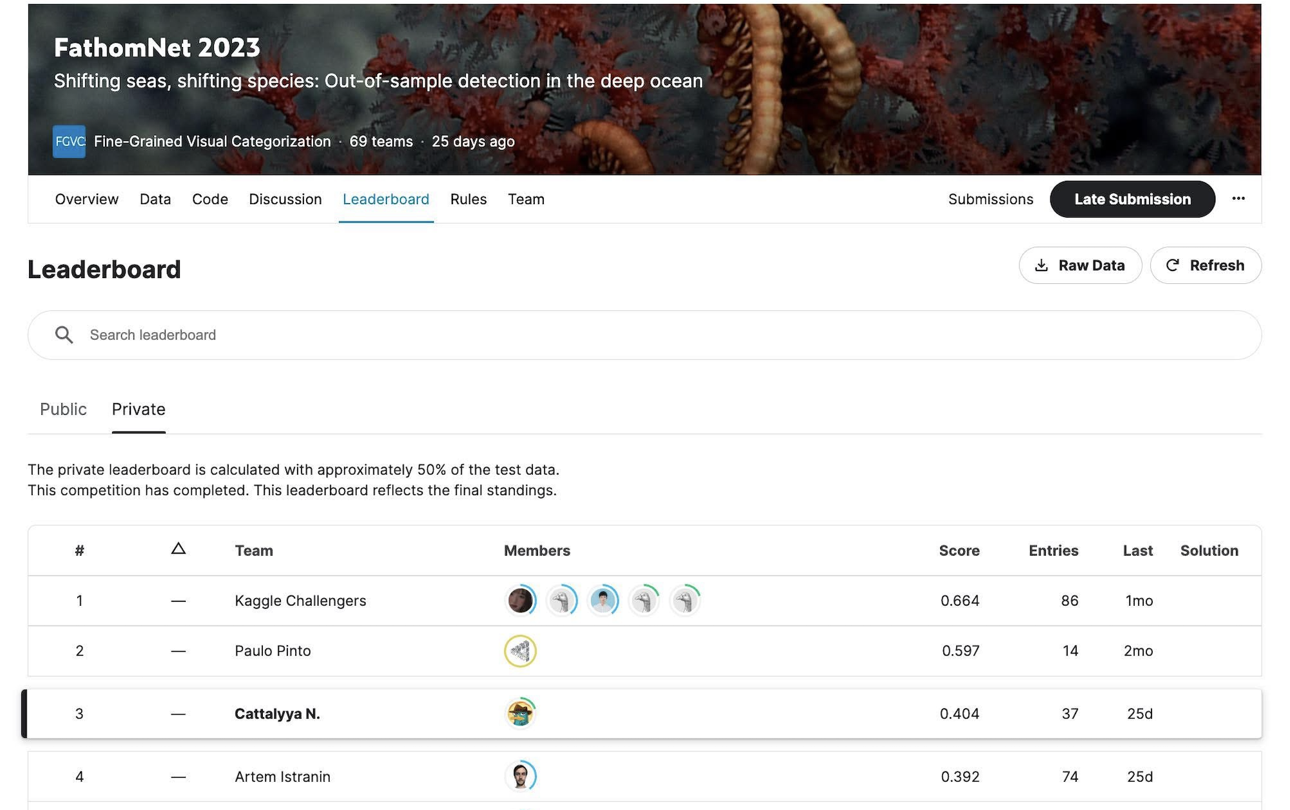Click the magnifying glass search icon
1290x810 pixels.
[x=64, y=335]
